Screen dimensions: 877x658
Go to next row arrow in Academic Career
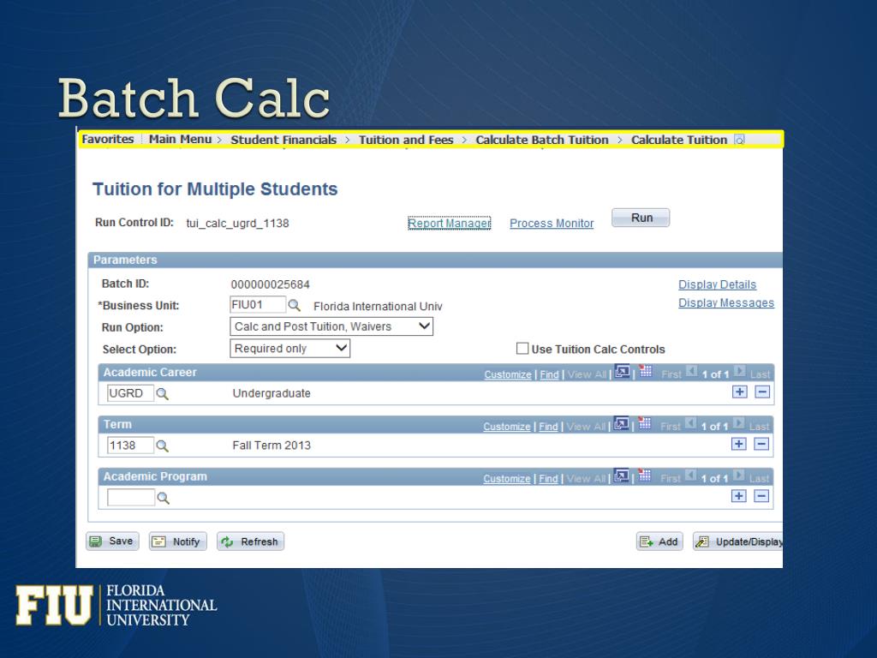[x=739, y=371]
